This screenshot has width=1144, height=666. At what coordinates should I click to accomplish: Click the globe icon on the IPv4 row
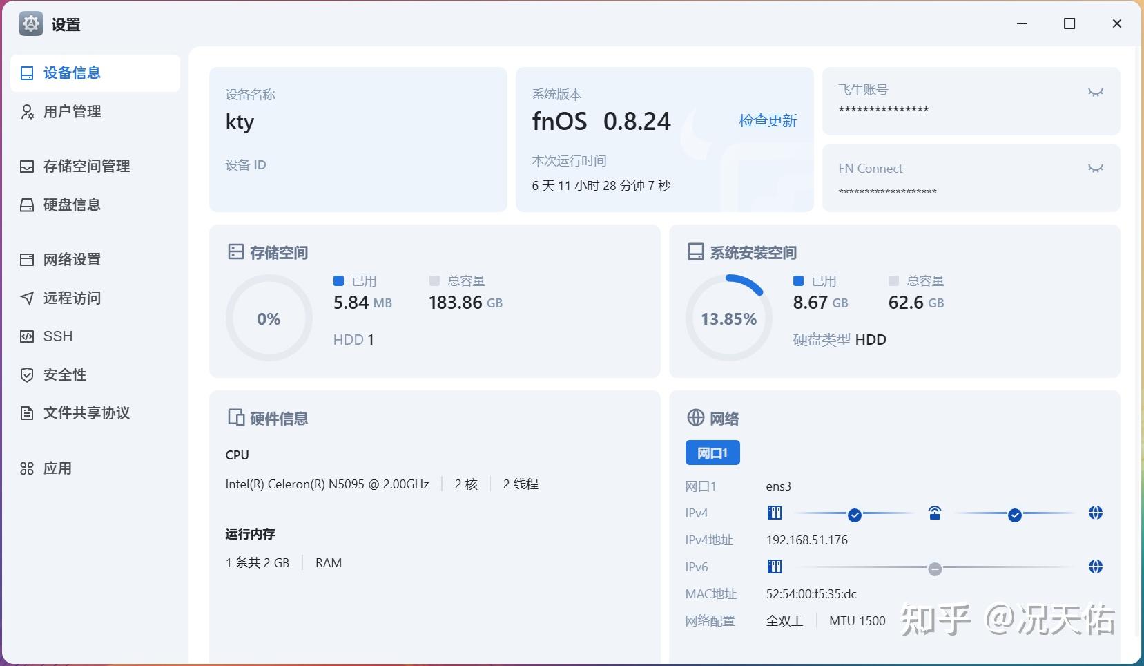(x=1096, y=513)
